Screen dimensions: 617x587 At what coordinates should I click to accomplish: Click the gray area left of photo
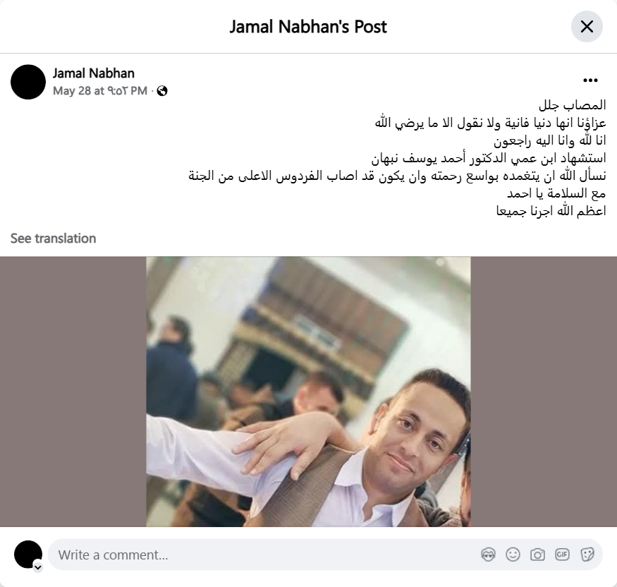pos(73,392)
